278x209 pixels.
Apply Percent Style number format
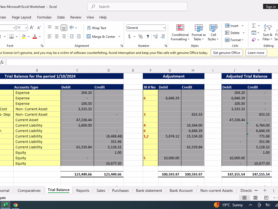coord(141,36)
